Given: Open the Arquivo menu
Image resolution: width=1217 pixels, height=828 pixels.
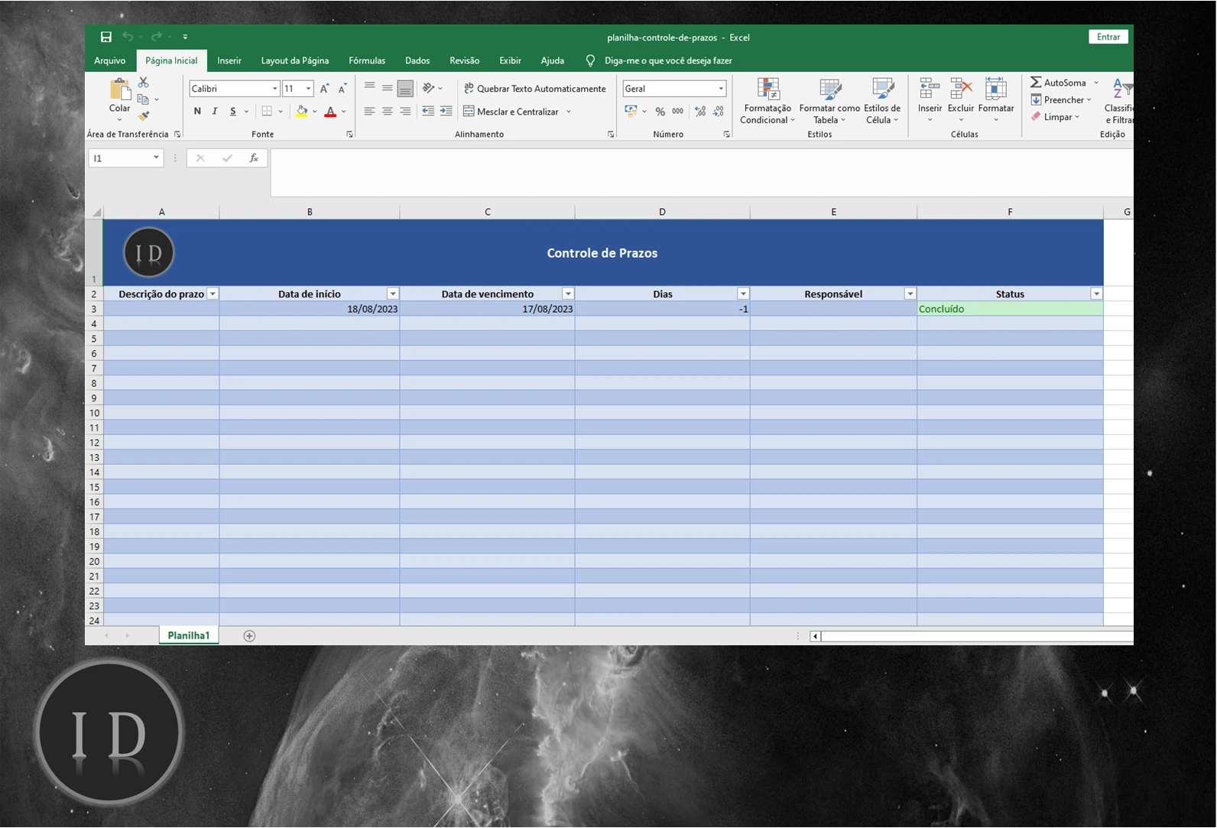Looking at the screenshot, I should [109, 60].
